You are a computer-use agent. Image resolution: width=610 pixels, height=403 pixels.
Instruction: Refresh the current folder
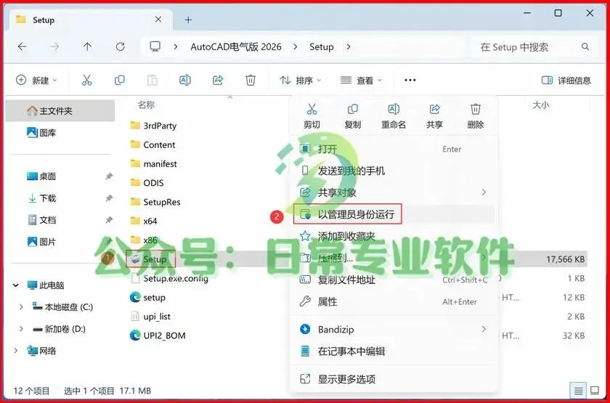(x=121, y=46)
